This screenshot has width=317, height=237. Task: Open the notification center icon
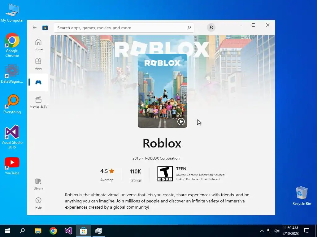[307, 231]
